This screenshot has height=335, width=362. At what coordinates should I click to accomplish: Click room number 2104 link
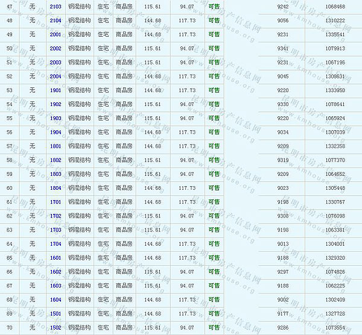(x=56, y=20)
